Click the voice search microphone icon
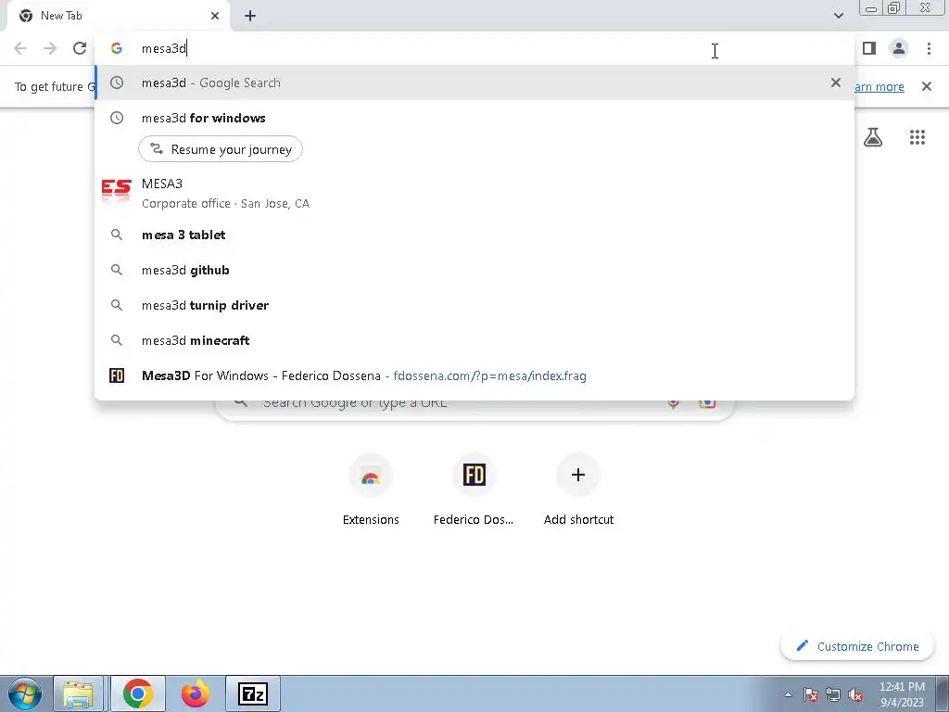The width and height of the screenshot is (949, 712). click(x=673, y=403)
